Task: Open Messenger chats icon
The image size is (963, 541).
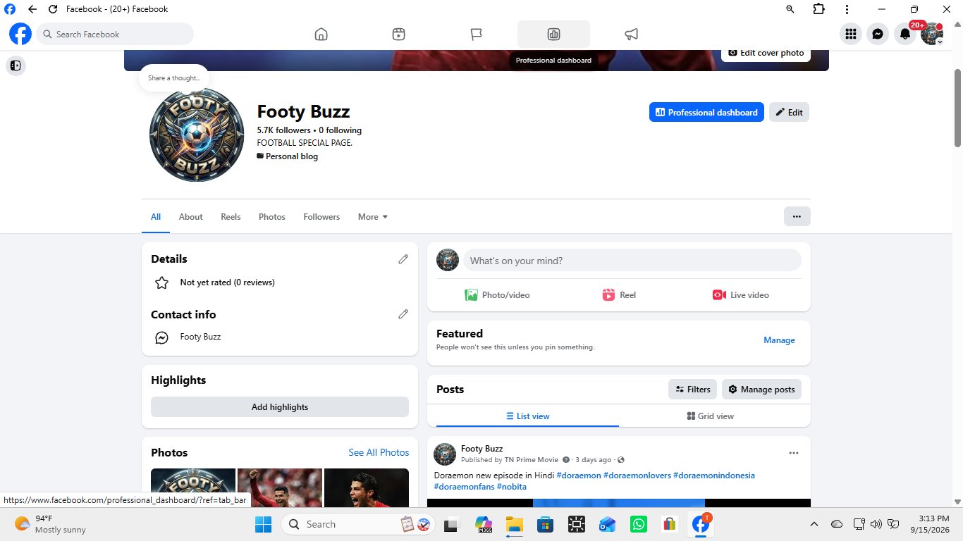Action: [x=877, y=34]
